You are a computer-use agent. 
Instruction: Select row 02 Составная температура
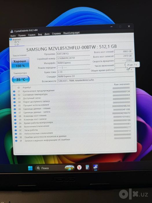pyautogui.click(x=72, y=93)
